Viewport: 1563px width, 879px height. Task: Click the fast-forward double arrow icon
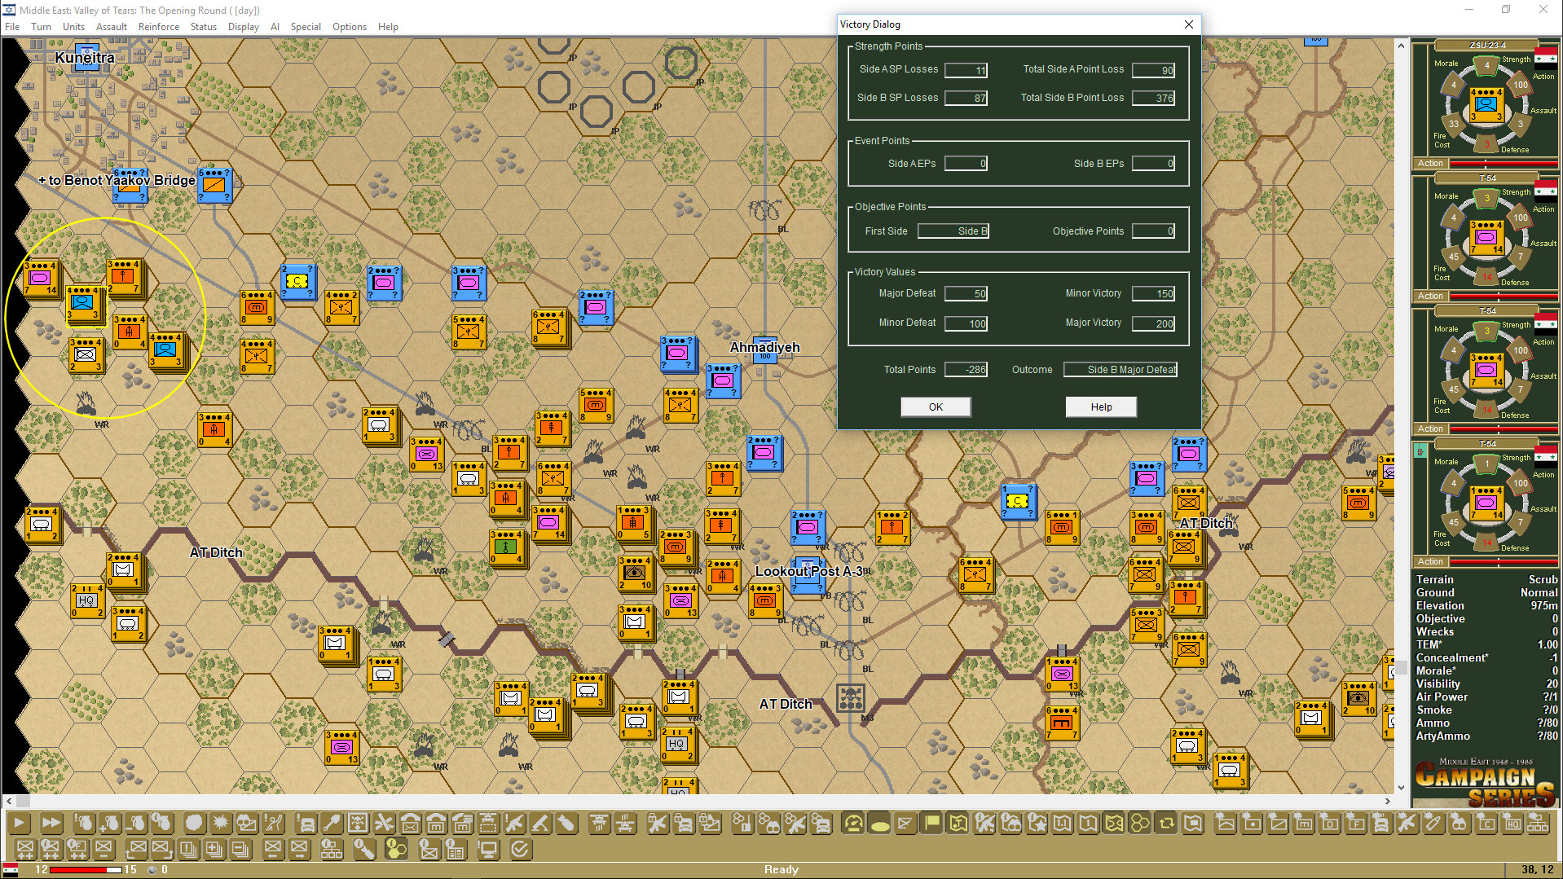51,823
